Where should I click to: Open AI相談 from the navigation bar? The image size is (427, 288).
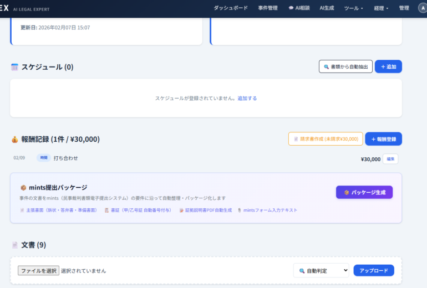point(299,8)
